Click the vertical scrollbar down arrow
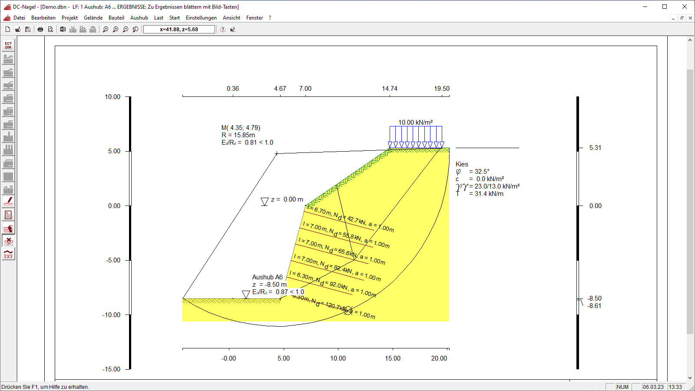This screenshot has width=695, height=391. [690, 378]
